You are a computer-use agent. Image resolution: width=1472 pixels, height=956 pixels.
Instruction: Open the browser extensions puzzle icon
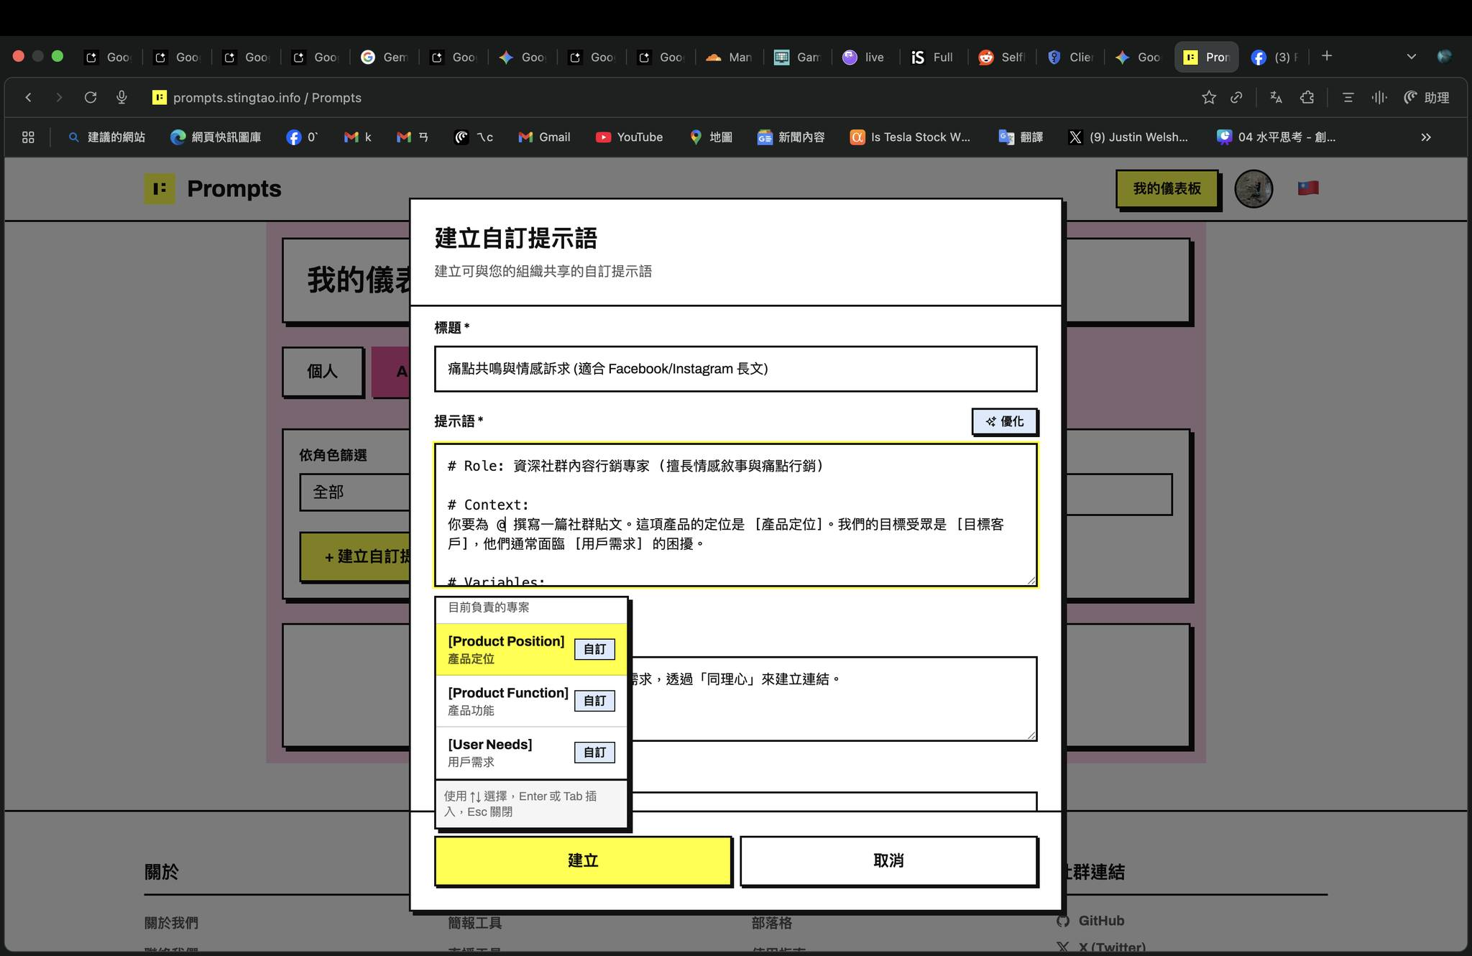(1307, 98)
